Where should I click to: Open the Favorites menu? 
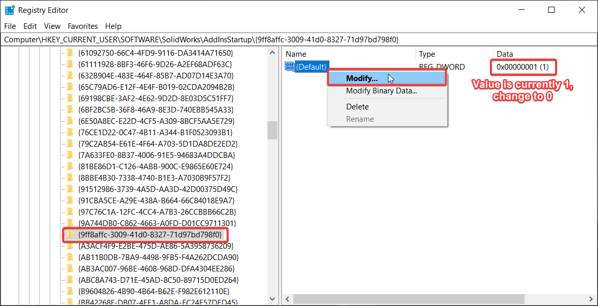coord(83,26)
